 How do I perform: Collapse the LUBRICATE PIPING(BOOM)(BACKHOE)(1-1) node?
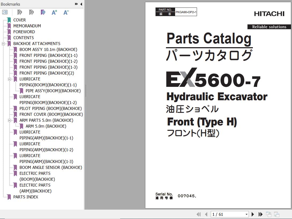(9, 79)
